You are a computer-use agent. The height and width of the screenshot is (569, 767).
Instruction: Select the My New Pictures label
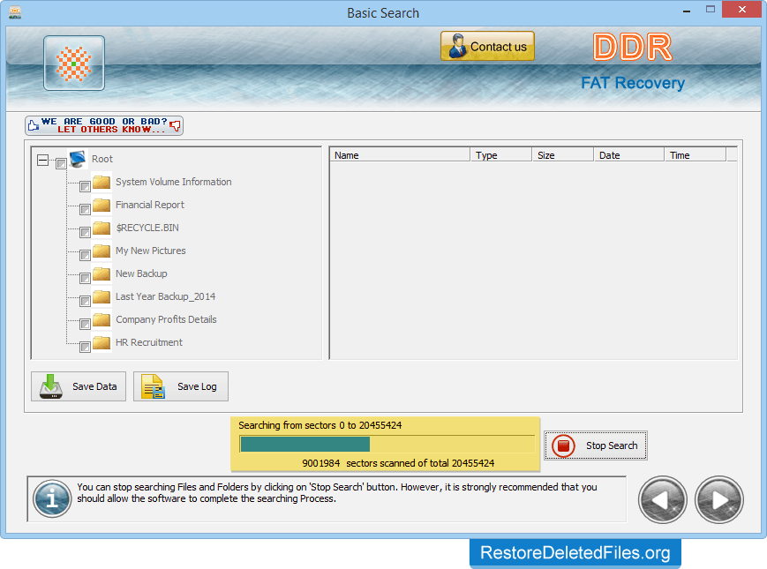click(151, 251)
